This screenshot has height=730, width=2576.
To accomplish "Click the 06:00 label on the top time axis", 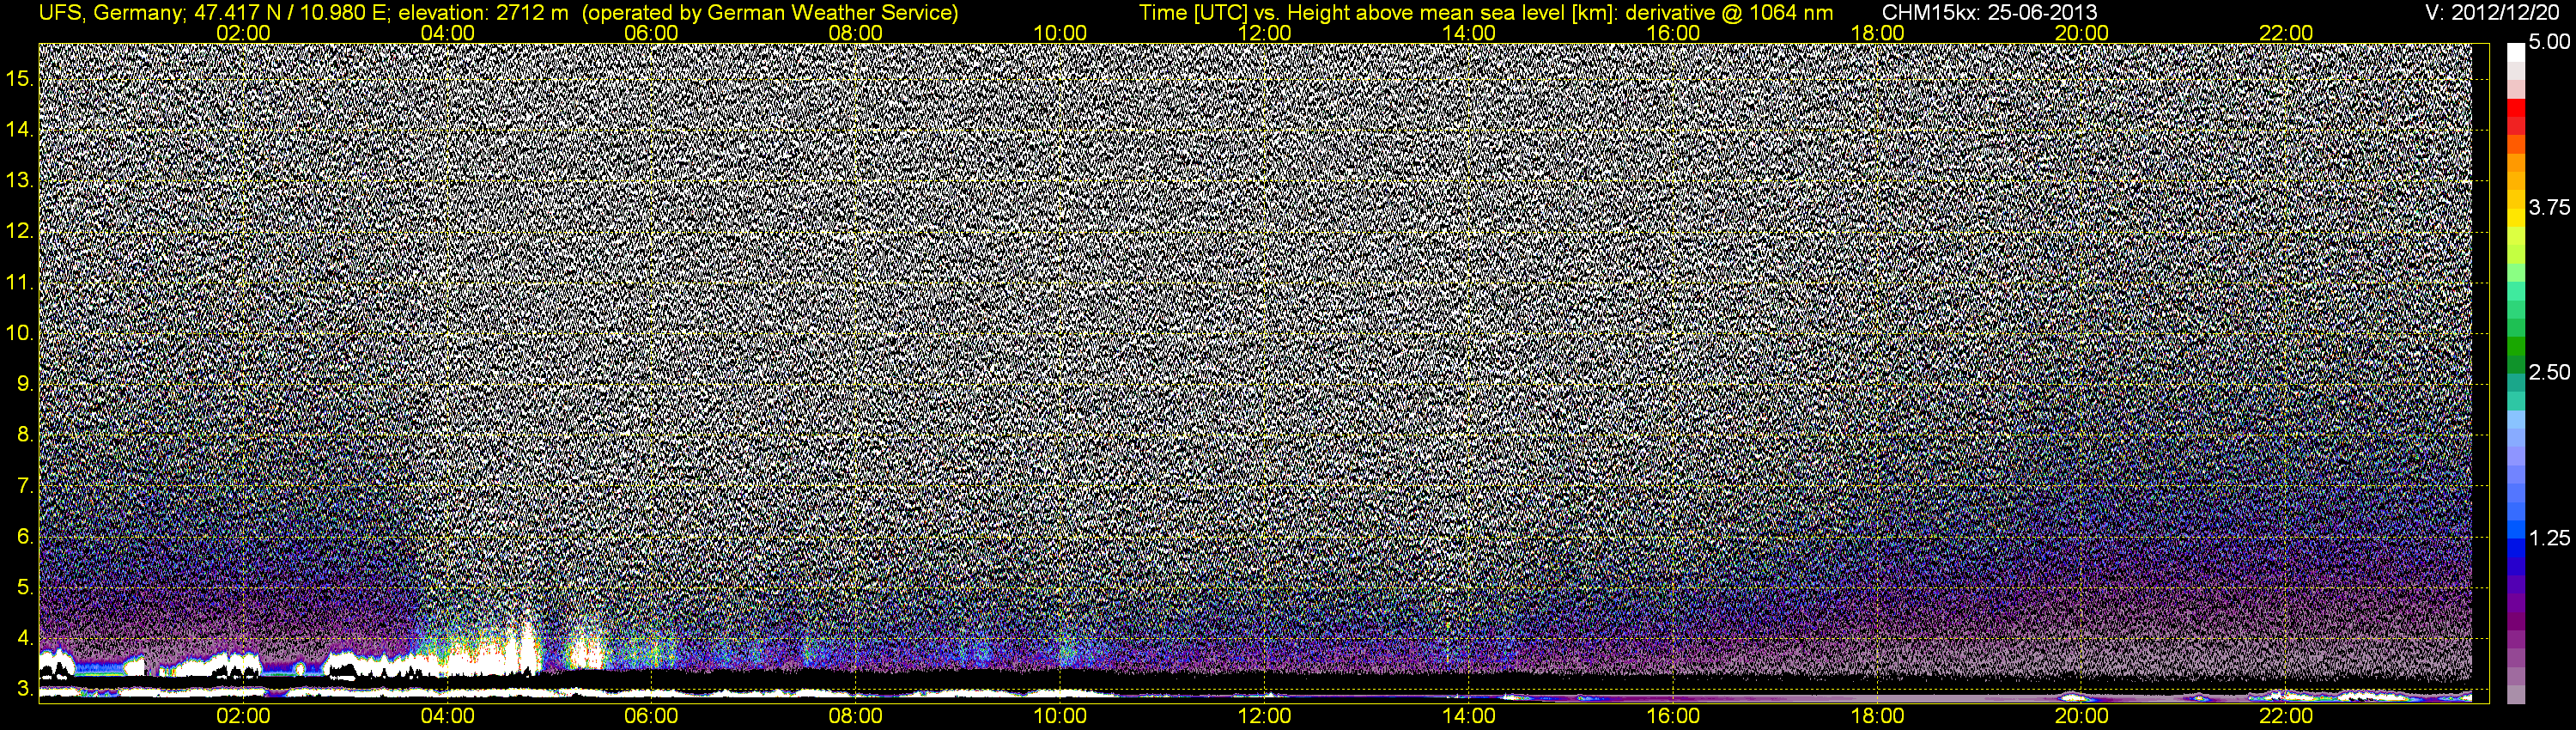I will (651, 33).
